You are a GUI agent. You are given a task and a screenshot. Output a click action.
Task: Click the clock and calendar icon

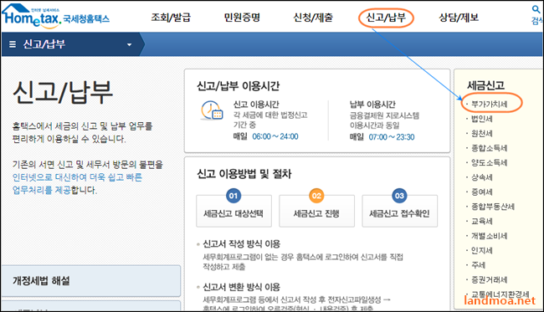(x=212, y=110)
